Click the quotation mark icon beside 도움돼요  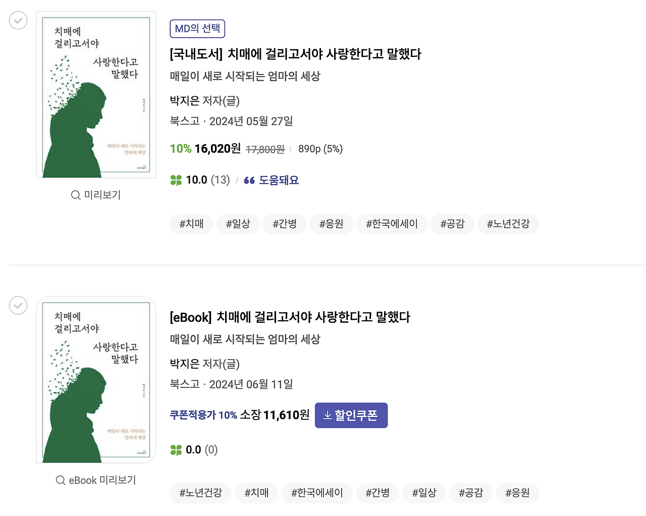[249, 180]
